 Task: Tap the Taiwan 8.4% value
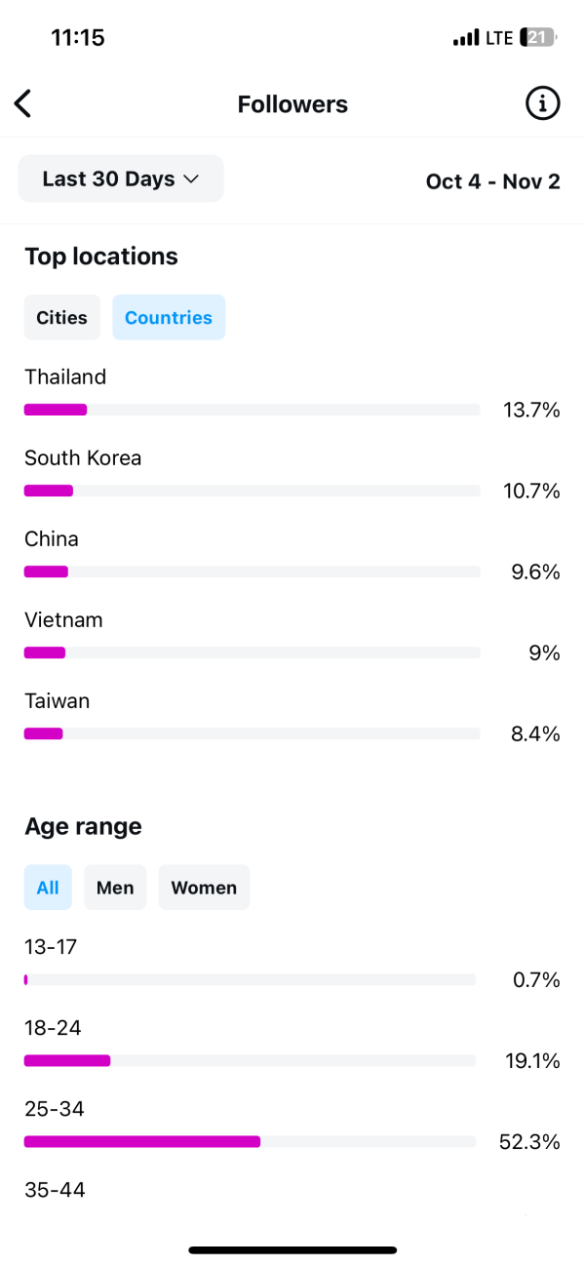click(535, 734)
